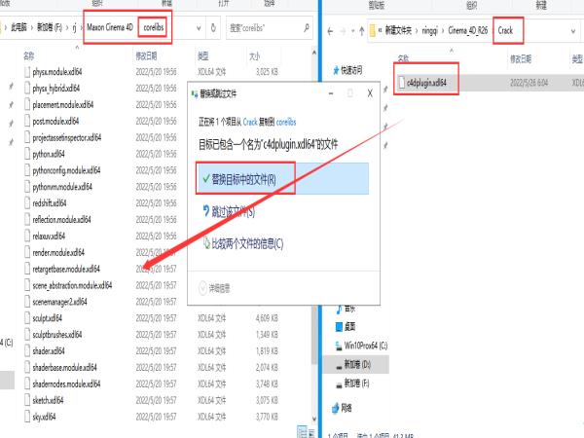Screen dimensions: 584x438
Task: Select retargetbase.module.xdl64 file
Action: coord(62,269)
